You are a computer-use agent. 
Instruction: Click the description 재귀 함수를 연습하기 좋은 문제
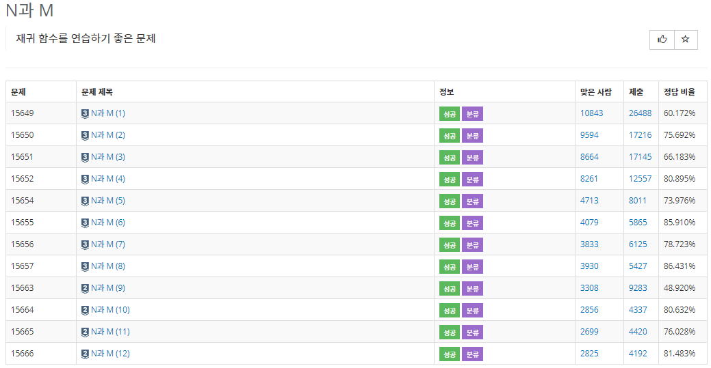click(x=86, y=38)
